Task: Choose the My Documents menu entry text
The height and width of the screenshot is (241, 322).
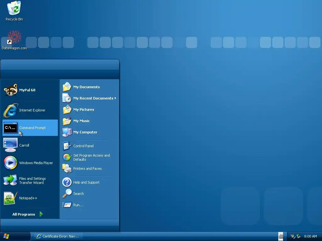Action: point(86,87)
